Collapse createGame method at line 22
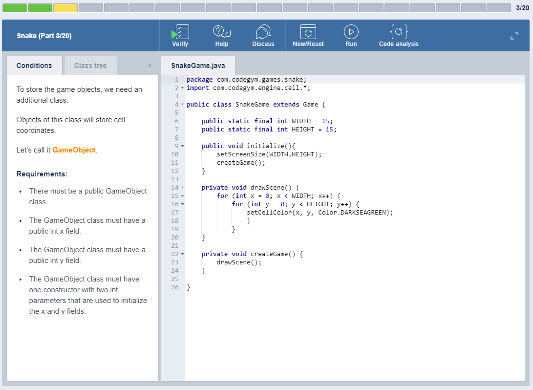Viewport: 533px width, 390px height. click(x=183, y=254)
